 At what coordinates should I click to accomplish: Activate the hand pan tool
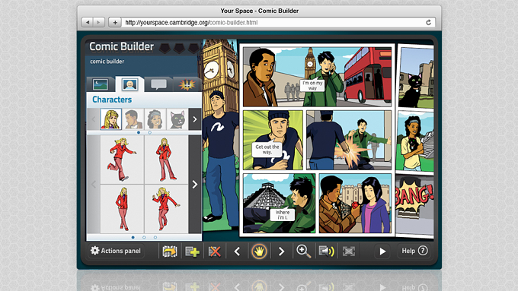coord(259,251)
